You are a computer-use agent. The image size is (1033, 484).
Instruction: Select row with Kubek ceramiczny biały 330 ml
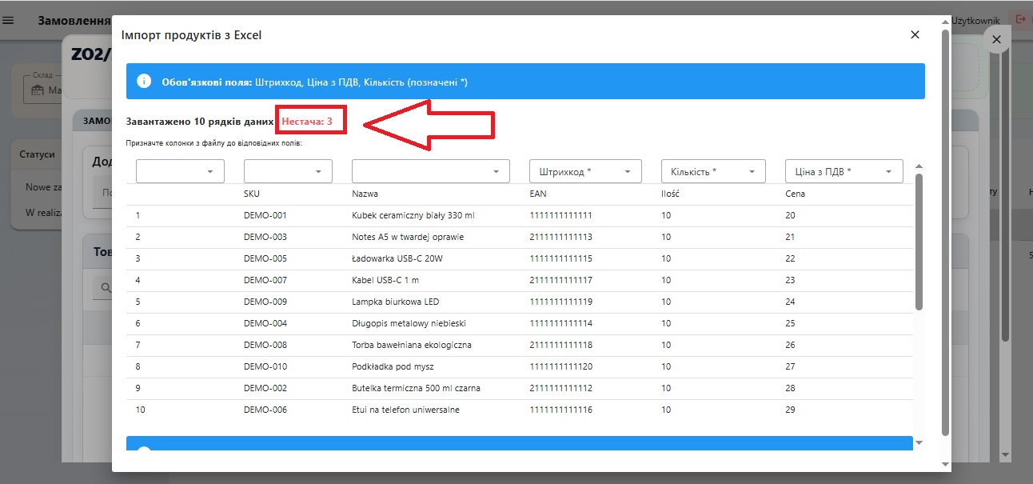[519, 215]
